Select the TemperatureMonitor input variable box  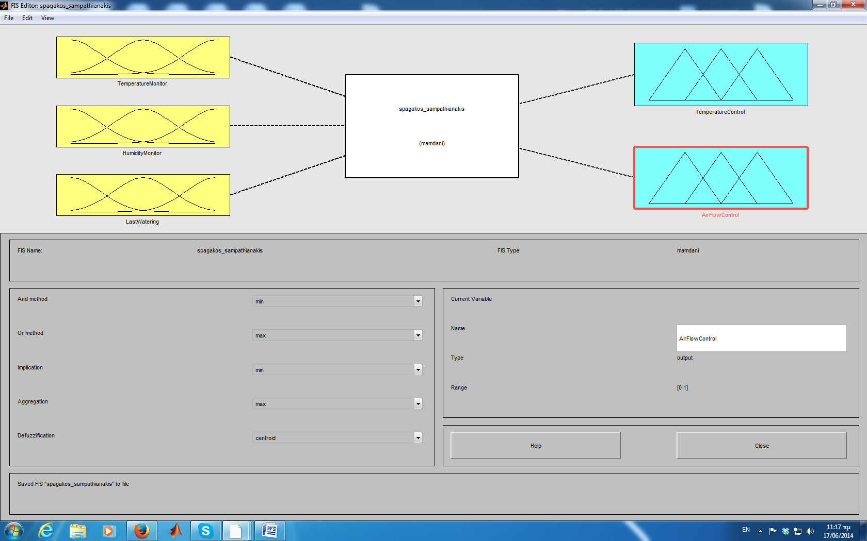click(x=143, y=57)
